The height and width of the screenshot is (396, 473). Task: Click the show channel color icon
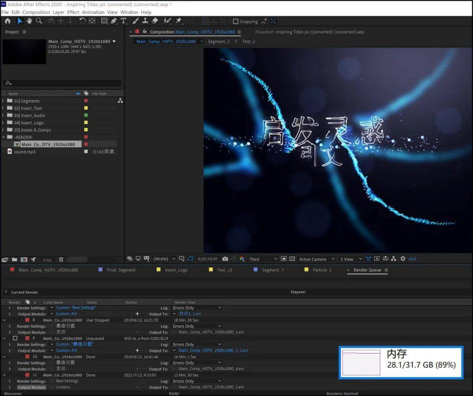(x=242, y=259)
